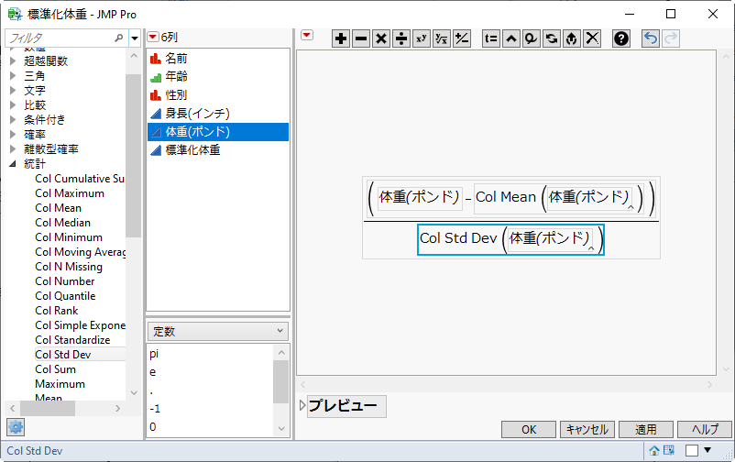Viewport: 735px width, 462px height.
Task: Open the gear settings icon
Action: [16, 427]
